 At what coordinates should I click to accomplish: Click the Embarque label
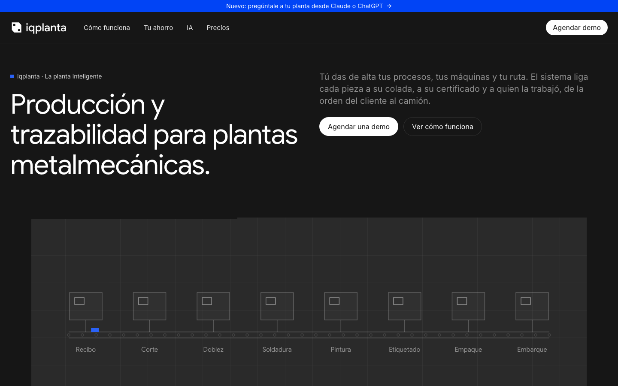click(532, 350)
